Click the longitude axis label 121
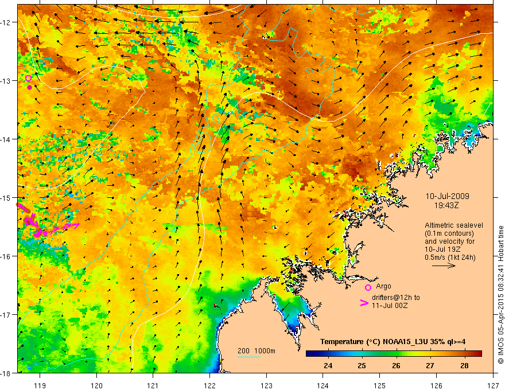 153,385
